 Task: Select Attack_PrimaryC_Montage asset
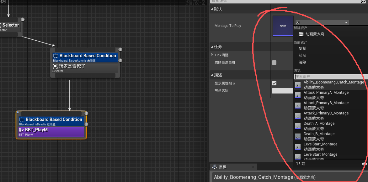pyautogui.click(x=331, y=116)
